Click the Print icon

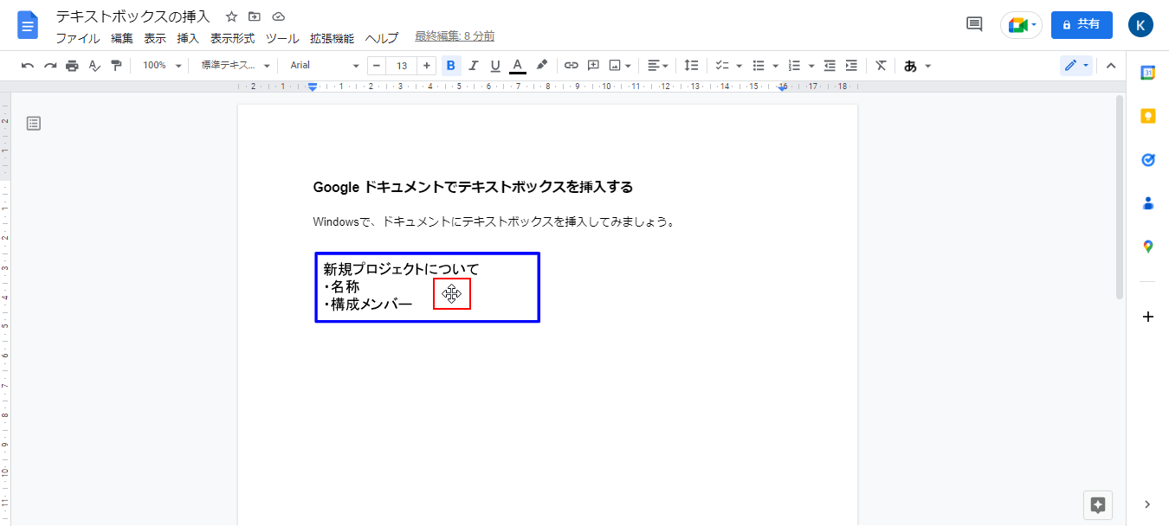coord(73,66)
